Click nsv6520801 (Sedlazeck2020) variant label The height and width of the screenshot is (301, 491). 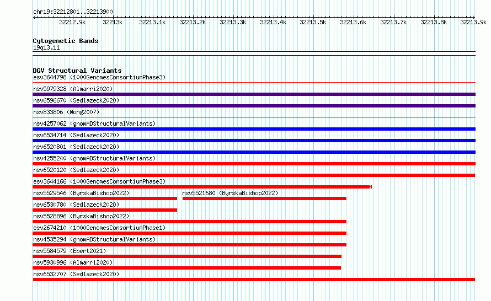pyautogui.click(x=76, y=147)
